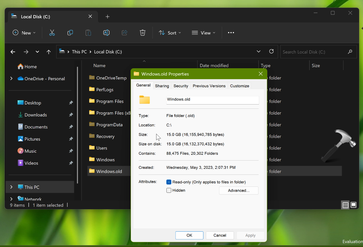This screenshot has height=247, width=363.
Task: Open Music in the navigation pane
Action: (x=27, y=151)
